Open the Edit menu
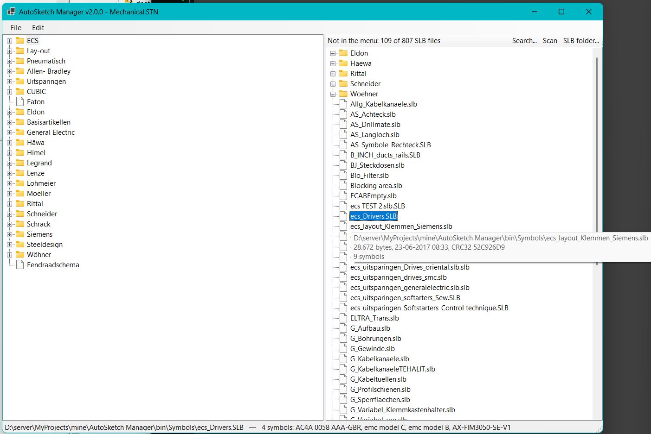 click(x=38, y=28)
